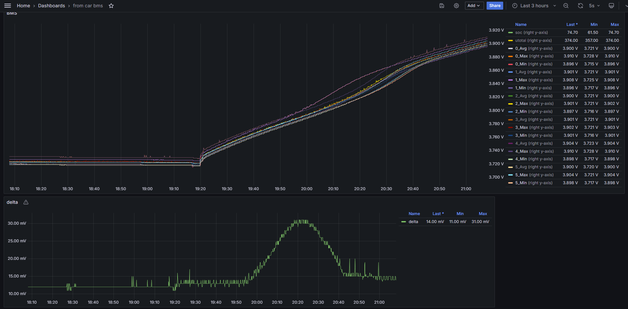Click the refresh dashboard icon
This screenshot has height=309, width=628.
(580, 6)
